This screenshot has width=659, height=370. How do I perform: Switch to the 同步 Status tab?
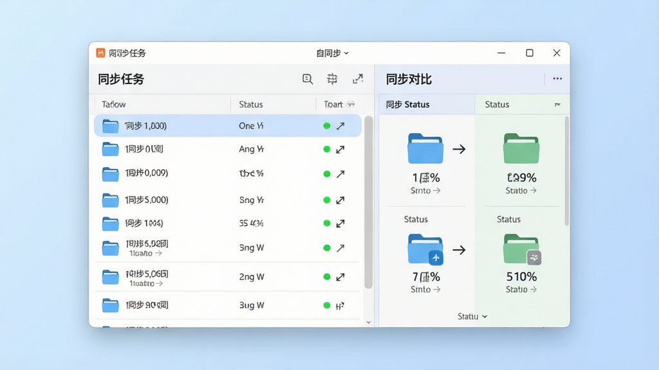[427, 105]
